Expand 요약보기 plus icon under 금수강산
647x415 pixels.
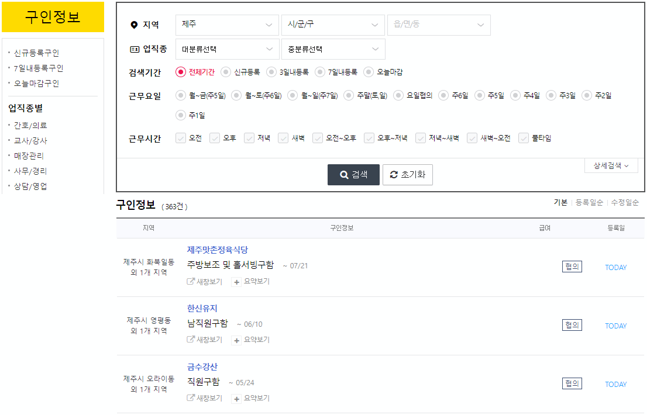[236, 399]
